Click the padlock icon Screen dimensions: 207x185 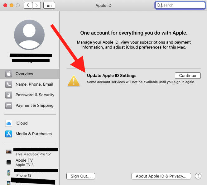9,95
